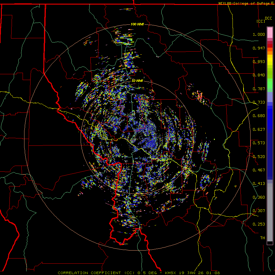Click the 0.467 scale value
The image size is (275, 275).
click(x=259, y=170)
